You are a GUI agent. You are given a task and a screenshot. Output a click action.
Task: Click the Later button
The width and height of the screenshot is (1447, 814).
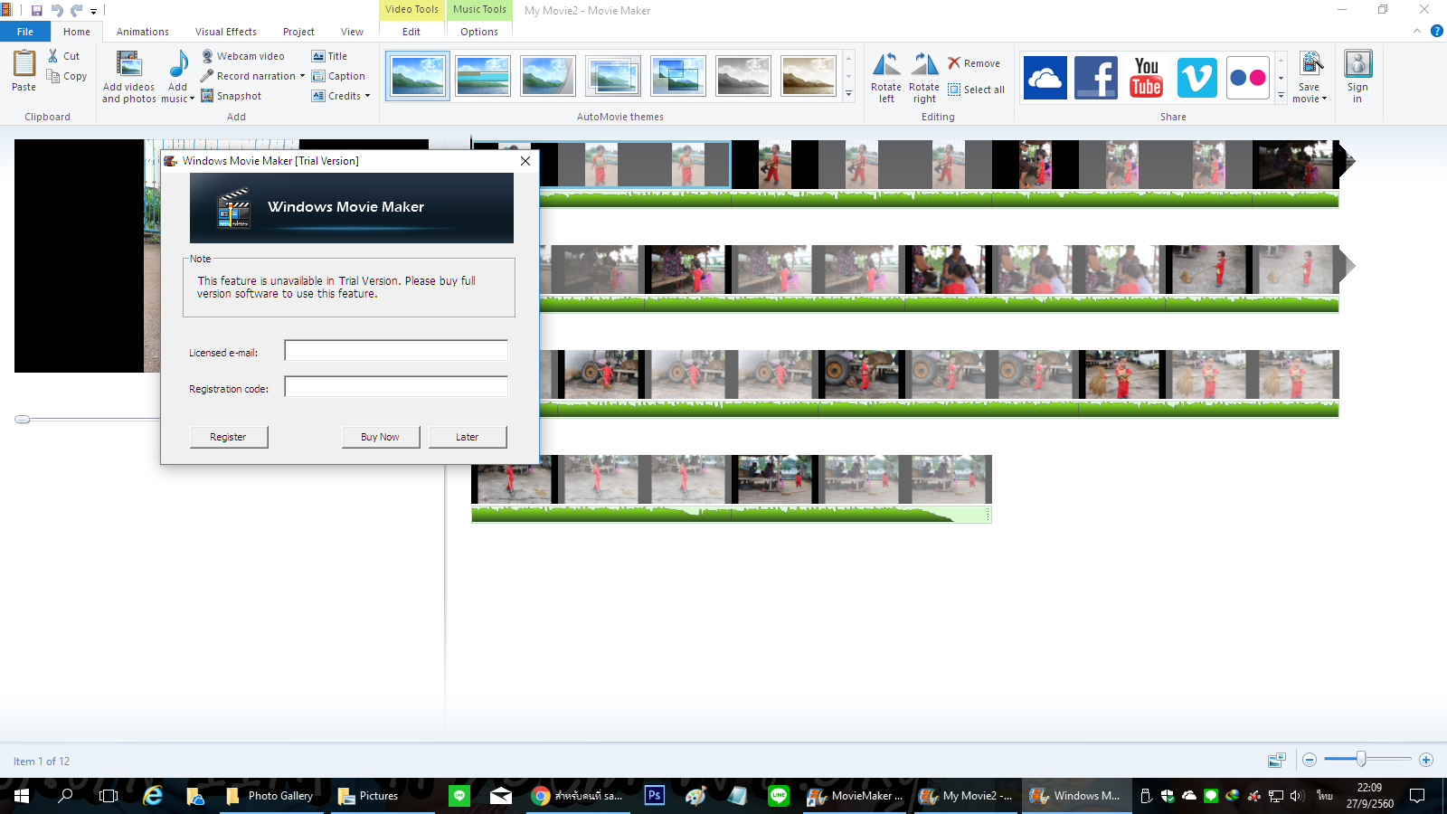[x=468, y=437]
